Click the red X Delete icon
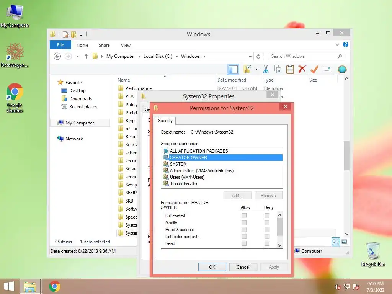Image resolution: width=392 pixels, height=294 pixels. coord(302,69)
